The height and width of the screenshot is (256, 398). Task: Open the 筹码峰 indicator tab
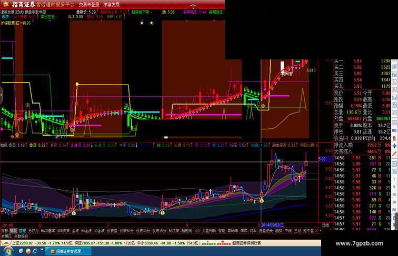233,231
